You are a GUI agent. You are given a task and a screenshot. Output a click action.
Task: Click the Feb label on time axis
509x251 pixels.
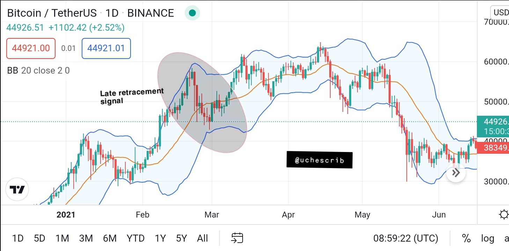point(142,215)
